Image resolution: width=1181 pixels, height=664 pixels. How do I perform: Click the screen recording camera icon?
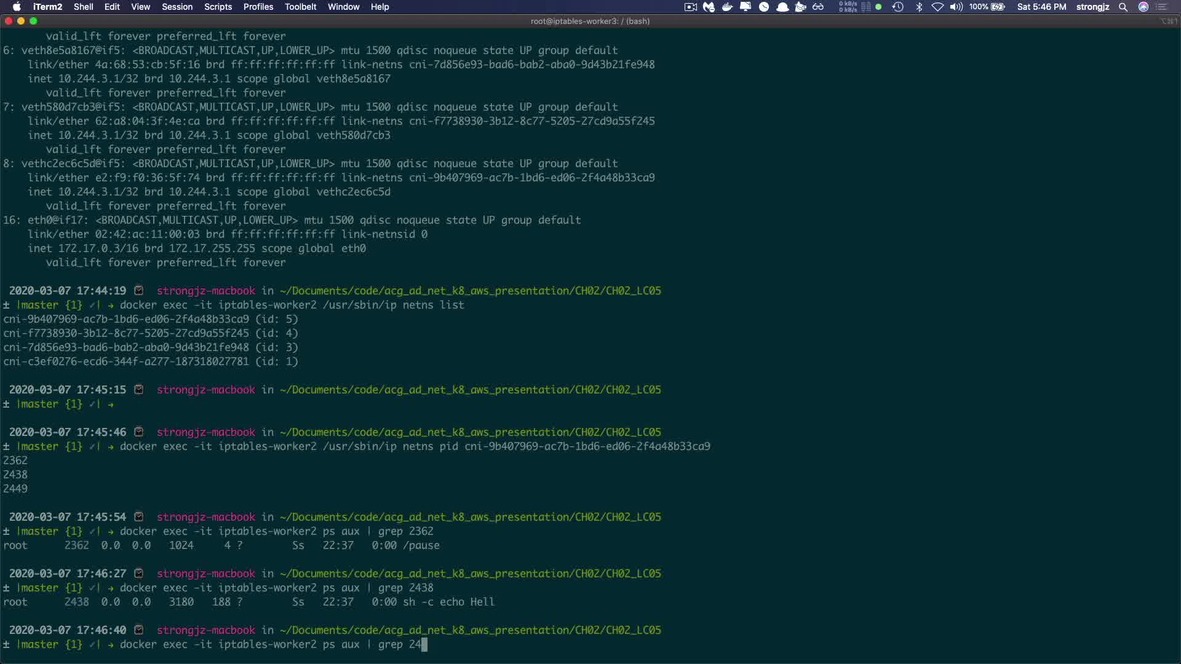tap(690, 7)
